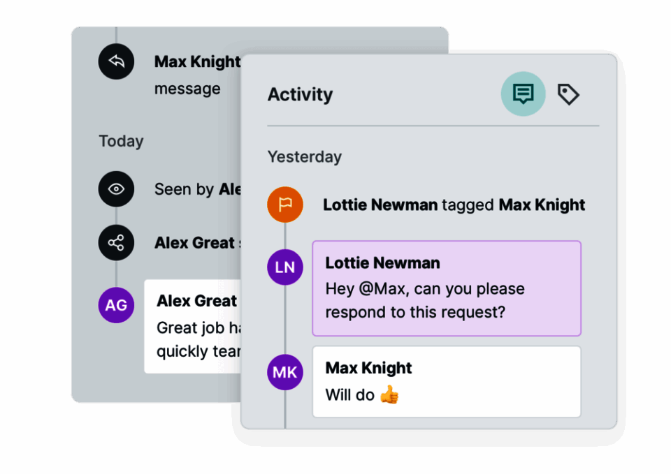Click the Lottie Newman tagged Max Knight entry
The height and width of the screenshot is (474, 671).
[x=454, y=205]
